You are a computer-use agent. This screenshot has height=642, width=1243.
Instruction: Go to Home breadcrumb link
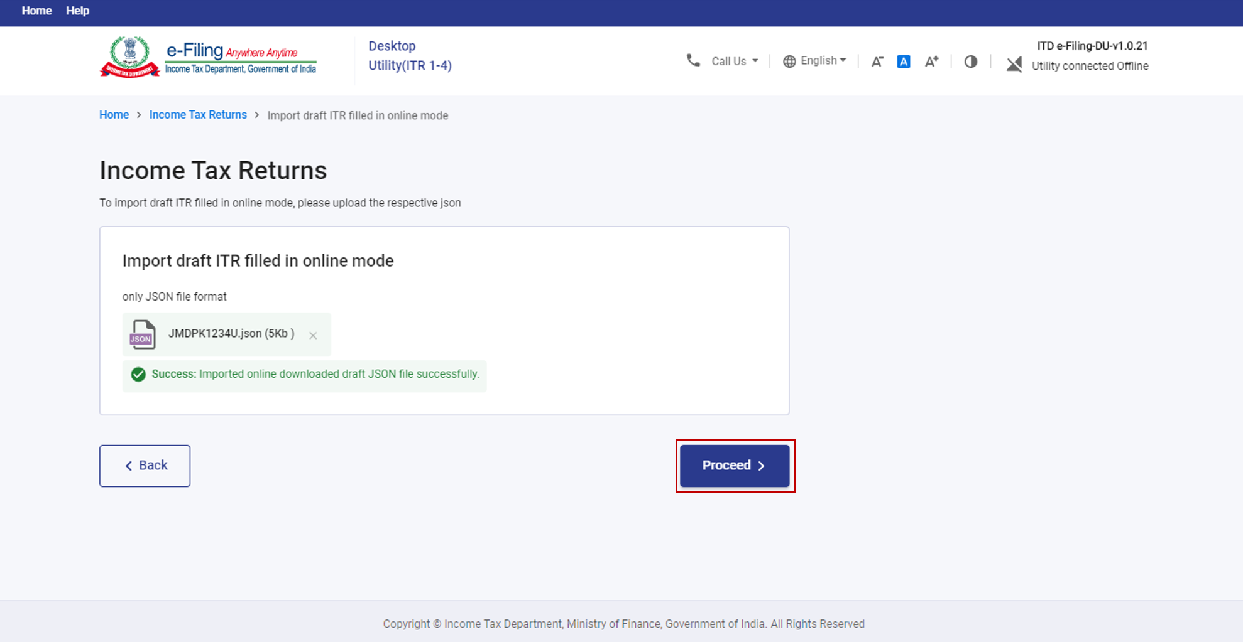click(x=114, y=115)
